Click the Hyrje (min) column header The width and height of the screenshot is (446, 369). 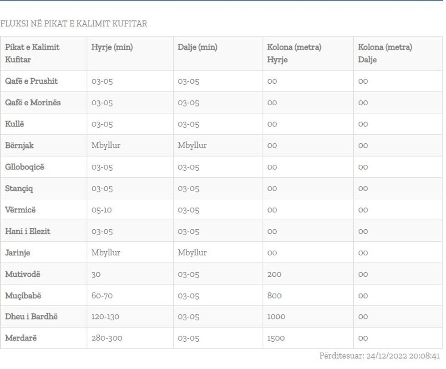click(112, 47)
